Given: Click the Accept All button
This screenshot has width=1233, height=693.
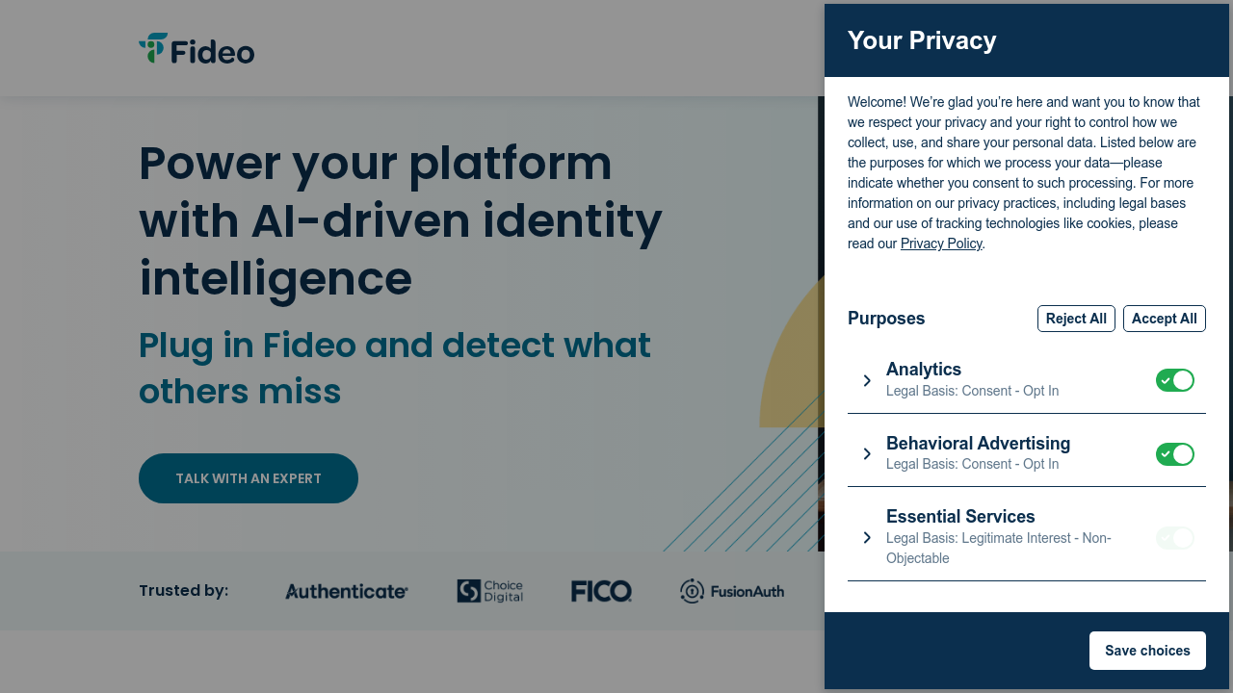Looking at the screenshot, I should (x=1164, y=319).
